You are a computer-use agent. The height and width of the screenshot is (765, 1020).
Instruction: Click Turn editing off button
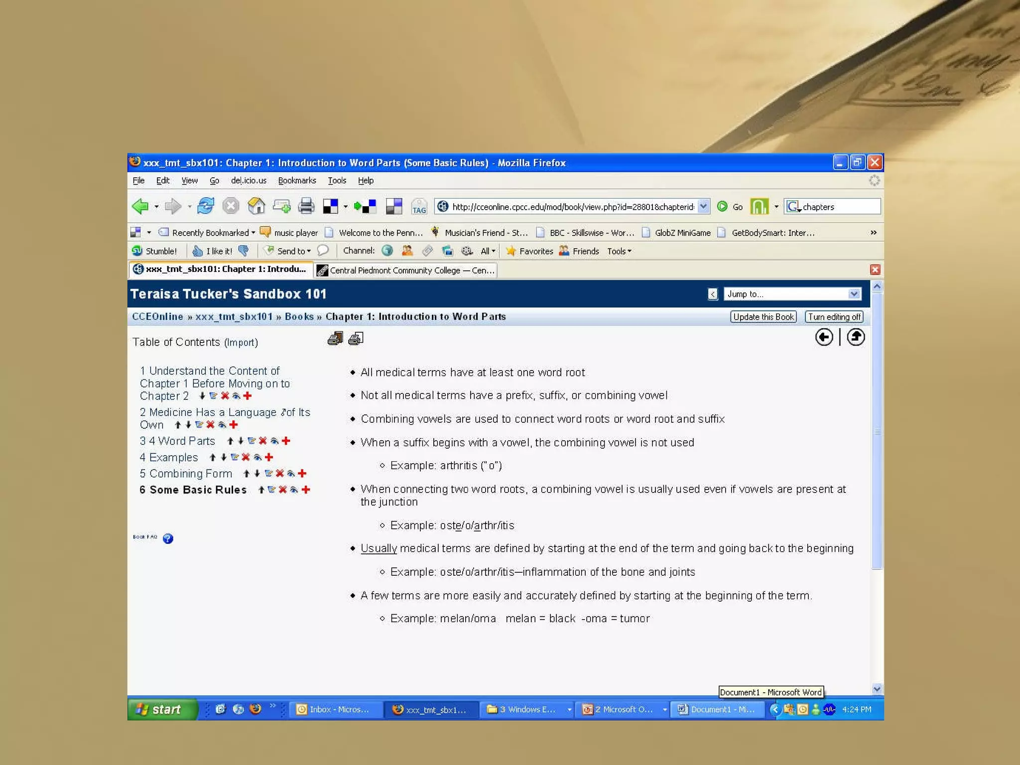834,317
